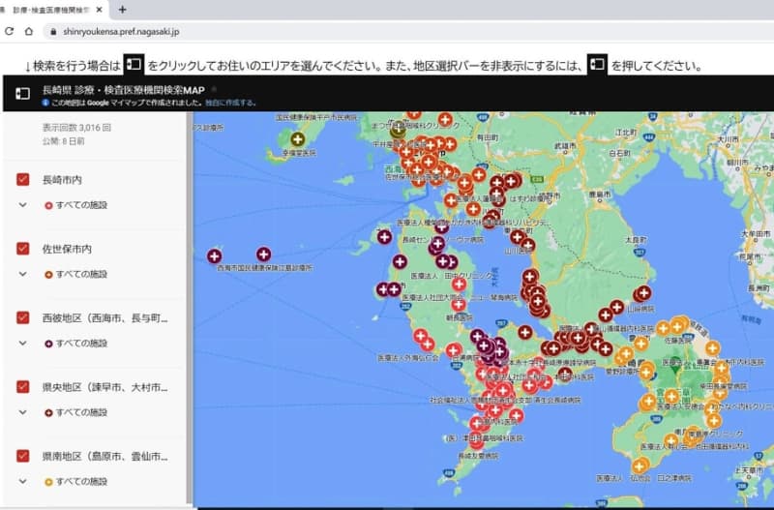Click the star icon beside the map title
The height and width of the screenshot is (510, 774).
pos(214,88)
